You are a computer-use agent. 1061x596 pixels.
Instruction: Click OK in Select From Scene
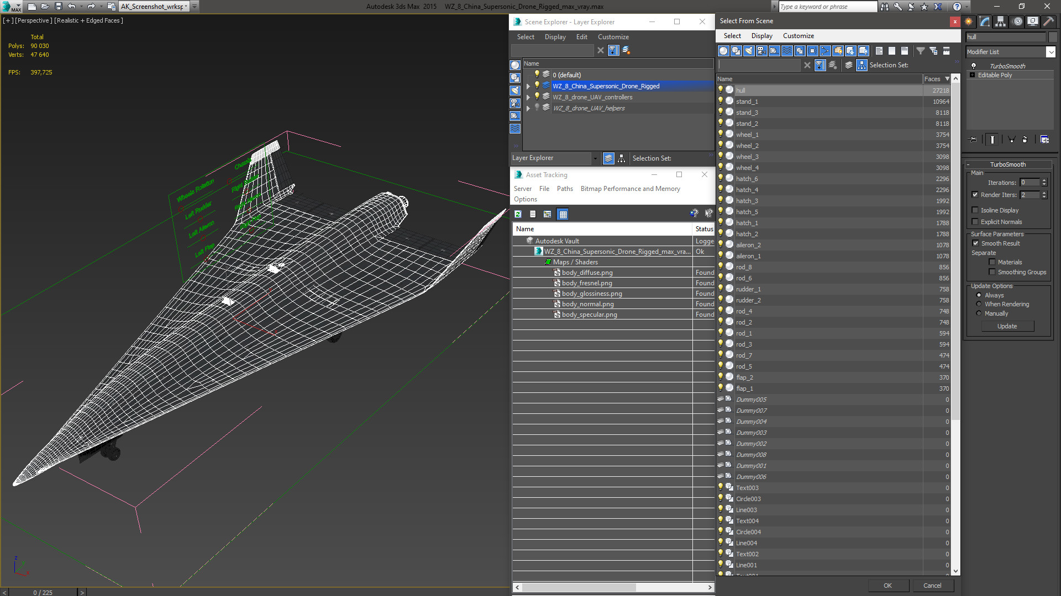click(x=887, y=586)
